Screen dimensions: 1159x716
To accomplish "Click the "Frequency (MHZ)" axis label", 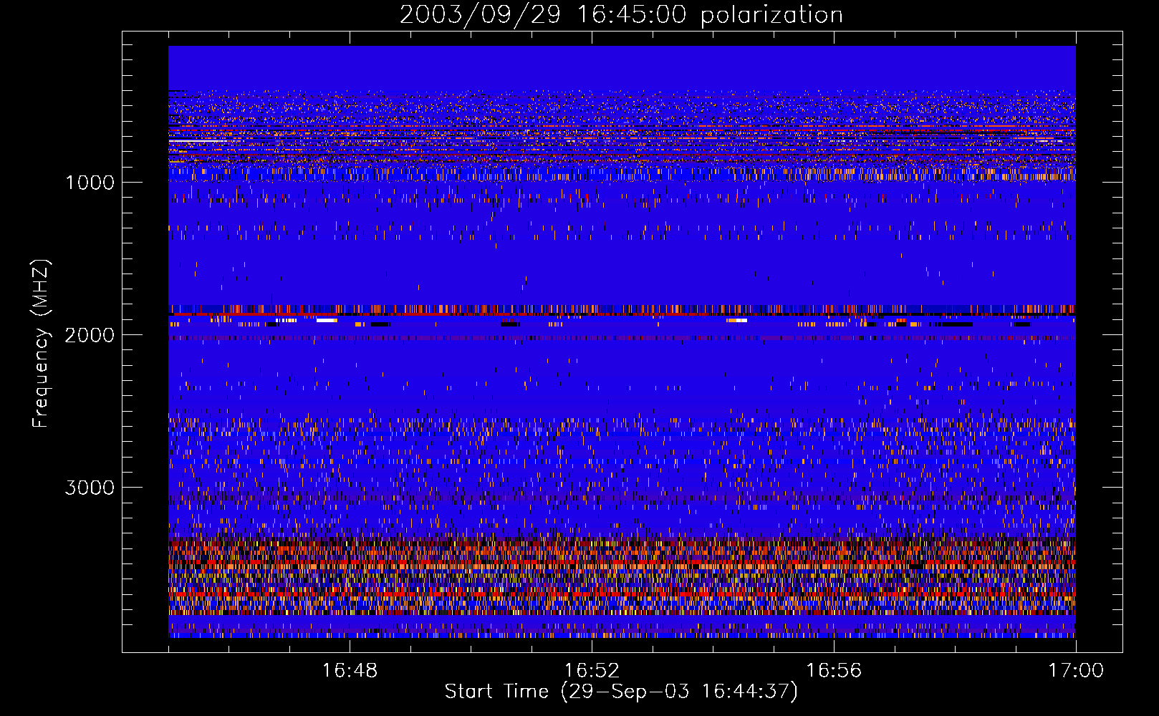I will [x=41, y=344].
